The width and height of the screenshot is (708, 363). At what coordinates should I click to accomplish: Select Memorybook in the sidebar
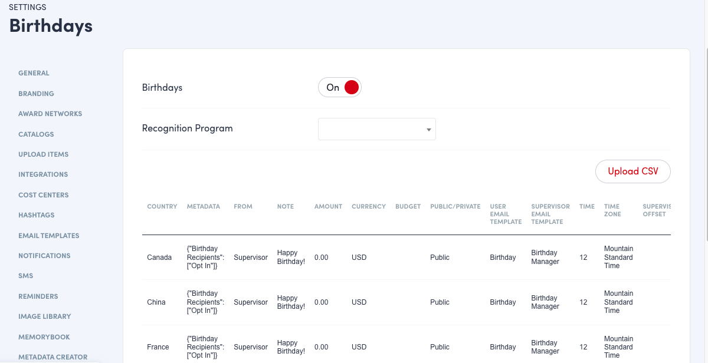tap(44, 337)
